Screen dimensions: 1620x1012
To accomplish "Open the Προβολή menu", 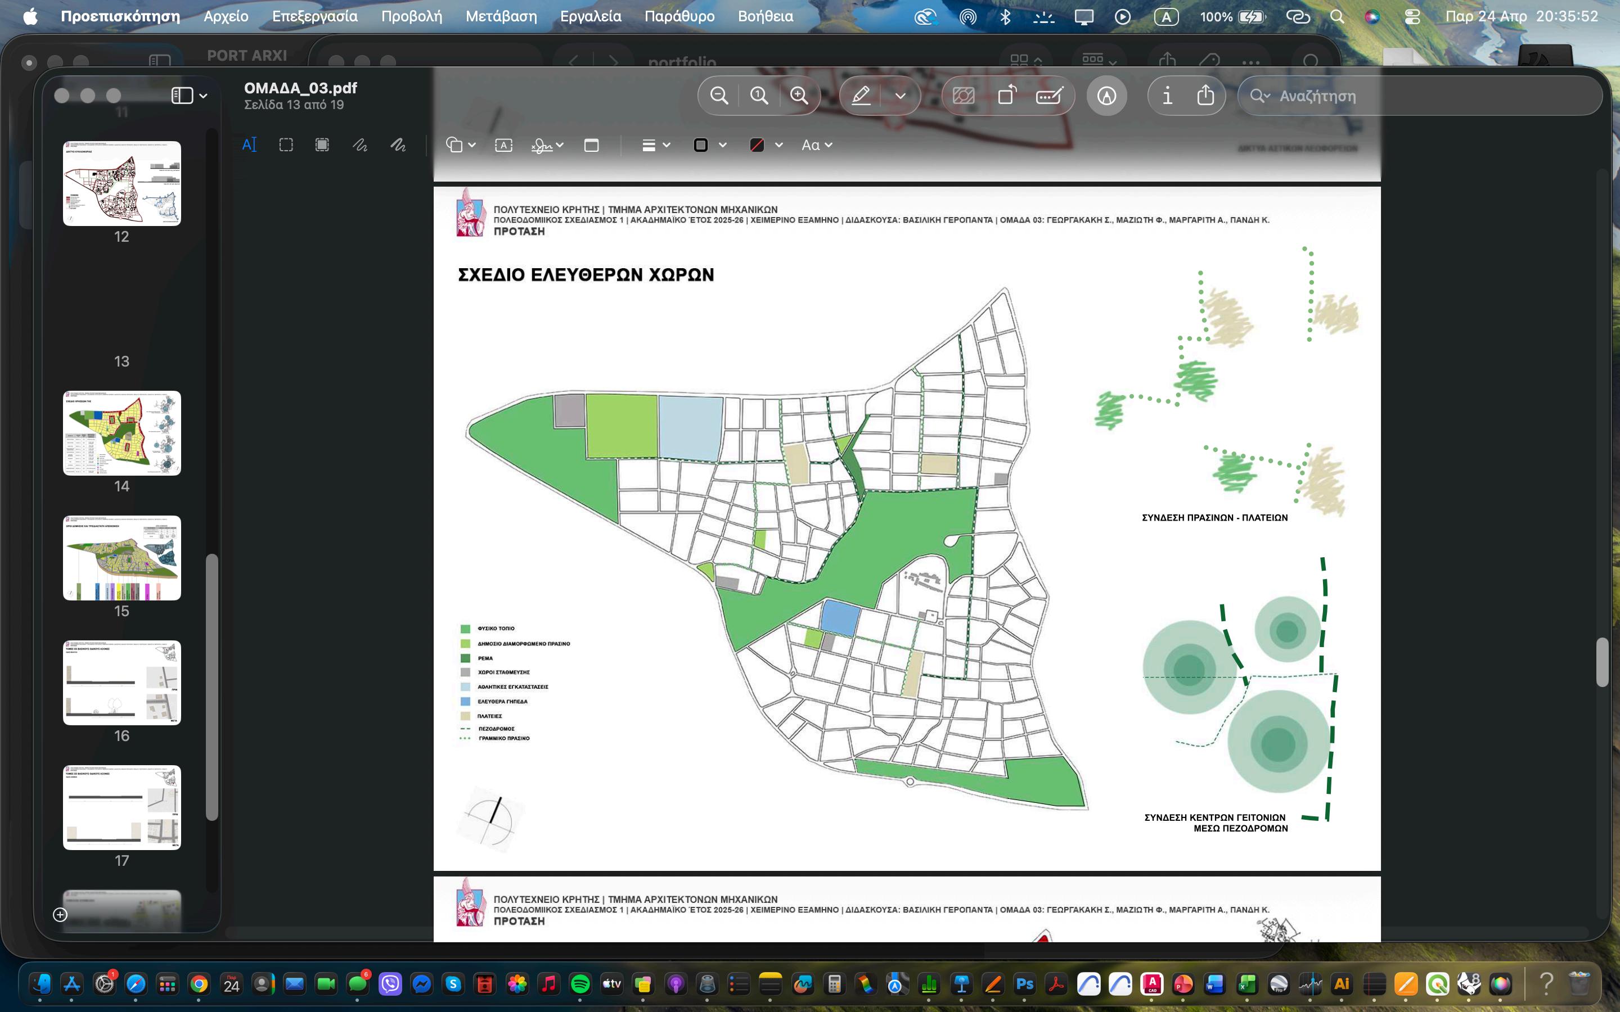I will [x=411, y=16].
